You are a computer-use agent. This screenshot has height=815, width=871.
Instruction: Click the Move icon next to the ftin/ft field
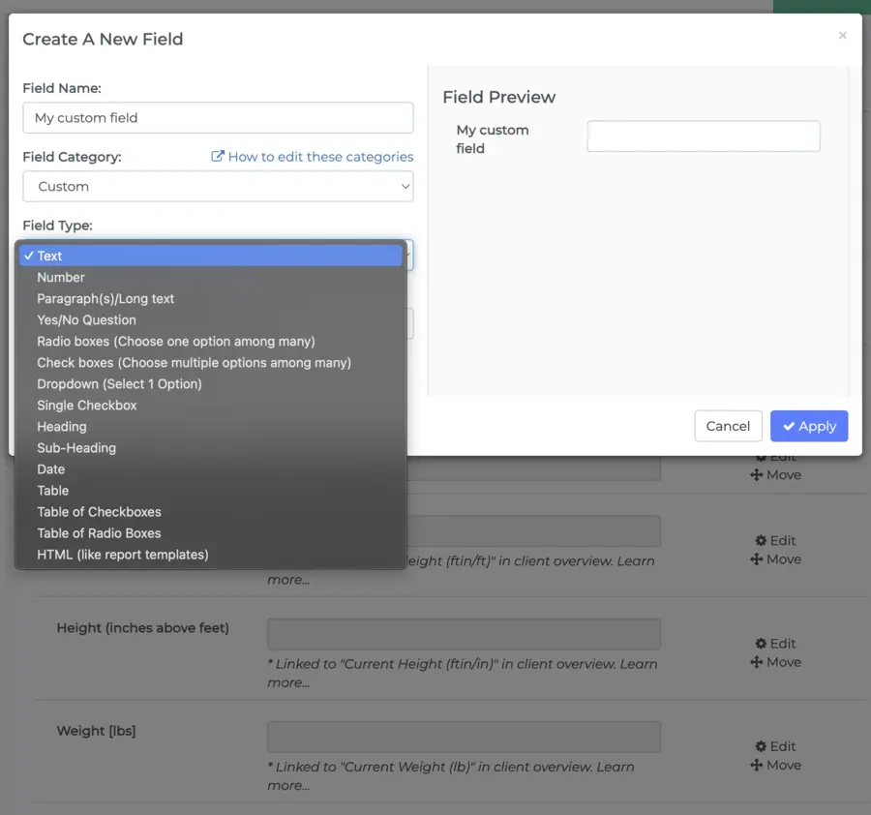coord(774,558)
